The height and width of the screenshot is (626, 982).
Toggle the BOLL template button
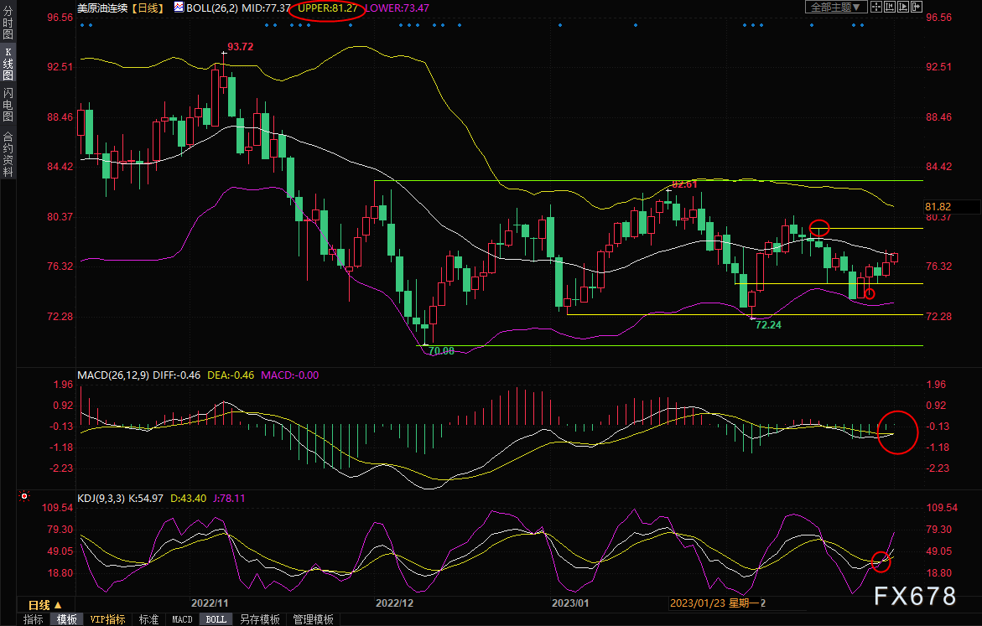point(216,619)
